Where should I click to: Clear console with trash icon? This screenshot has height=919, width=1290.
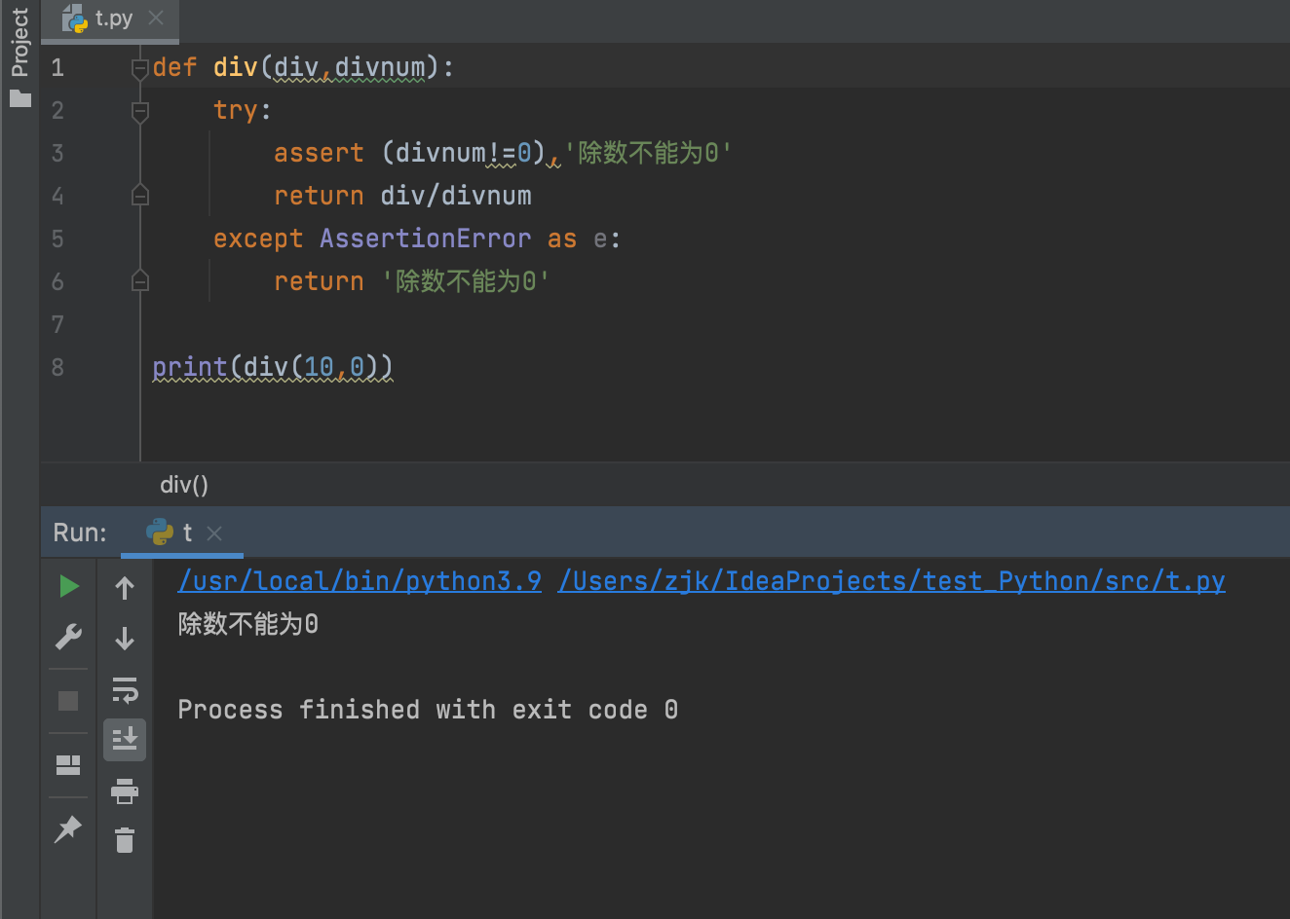125,840
